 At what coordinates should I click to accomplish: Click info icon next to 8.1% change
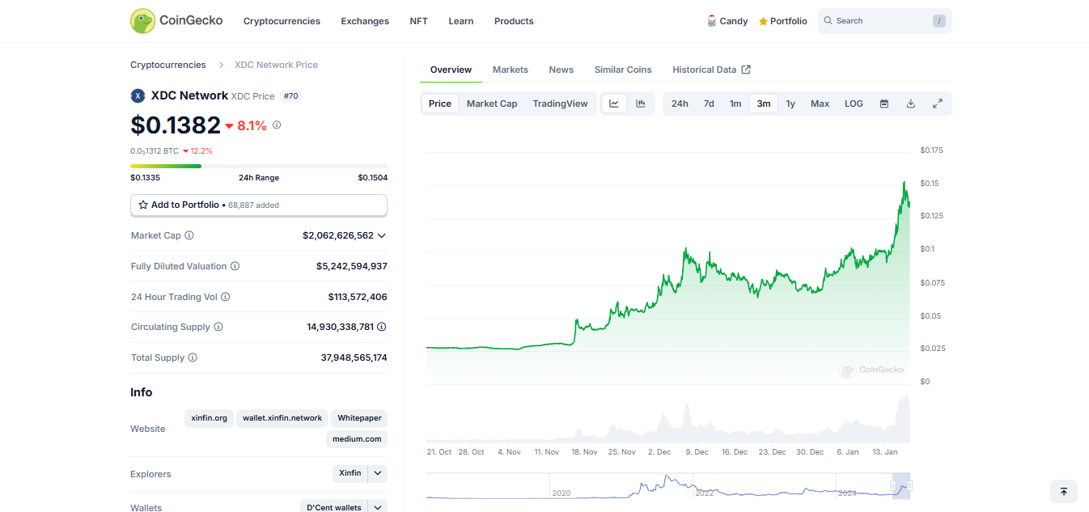[x=277, y=125]
